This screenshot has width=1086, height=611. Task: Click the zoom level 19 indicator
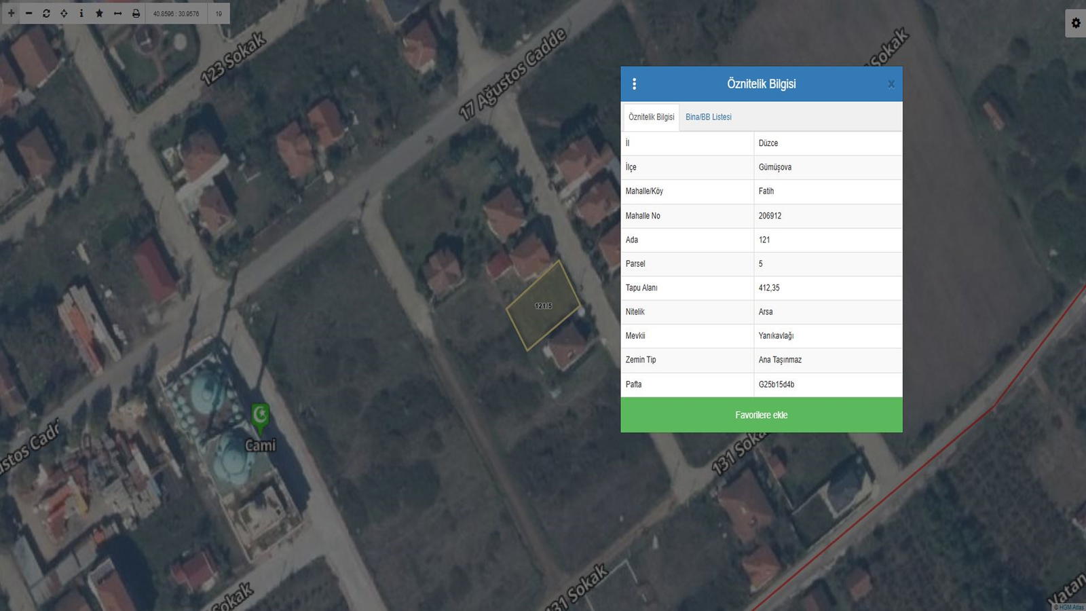pos(219,14)
